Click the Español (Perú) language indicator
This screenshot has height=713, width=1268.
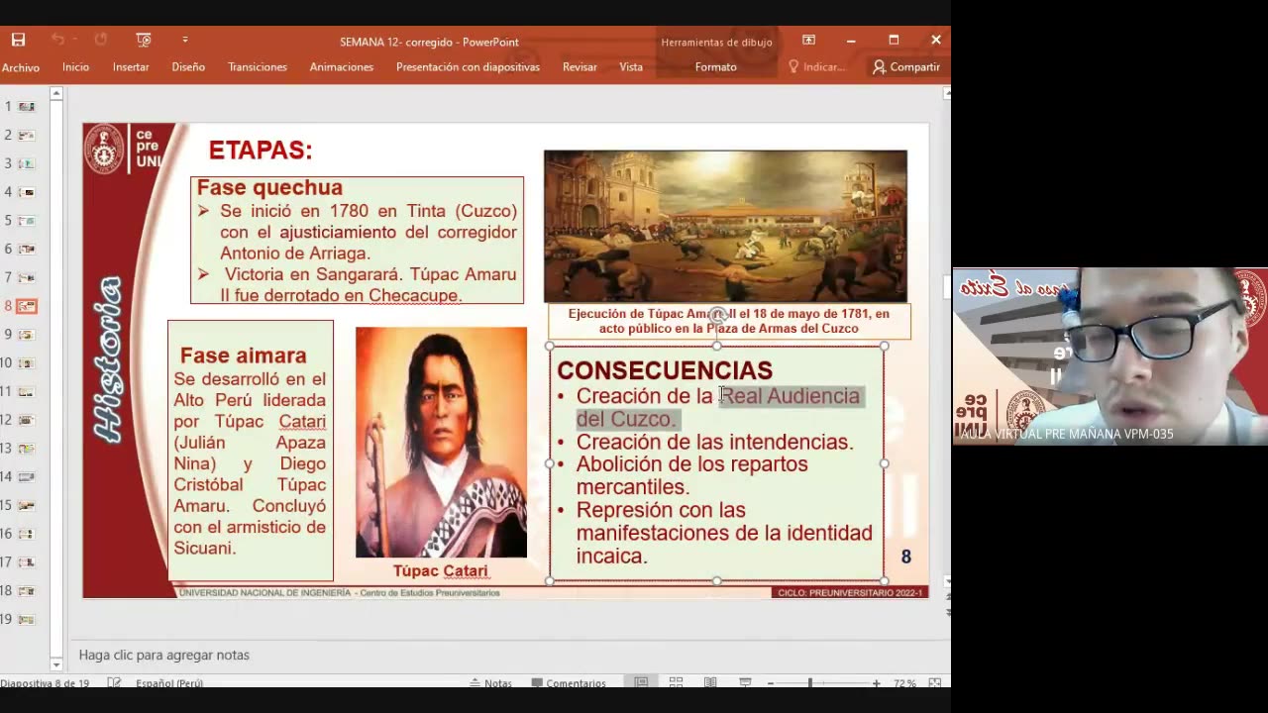(x=169, y=683)
